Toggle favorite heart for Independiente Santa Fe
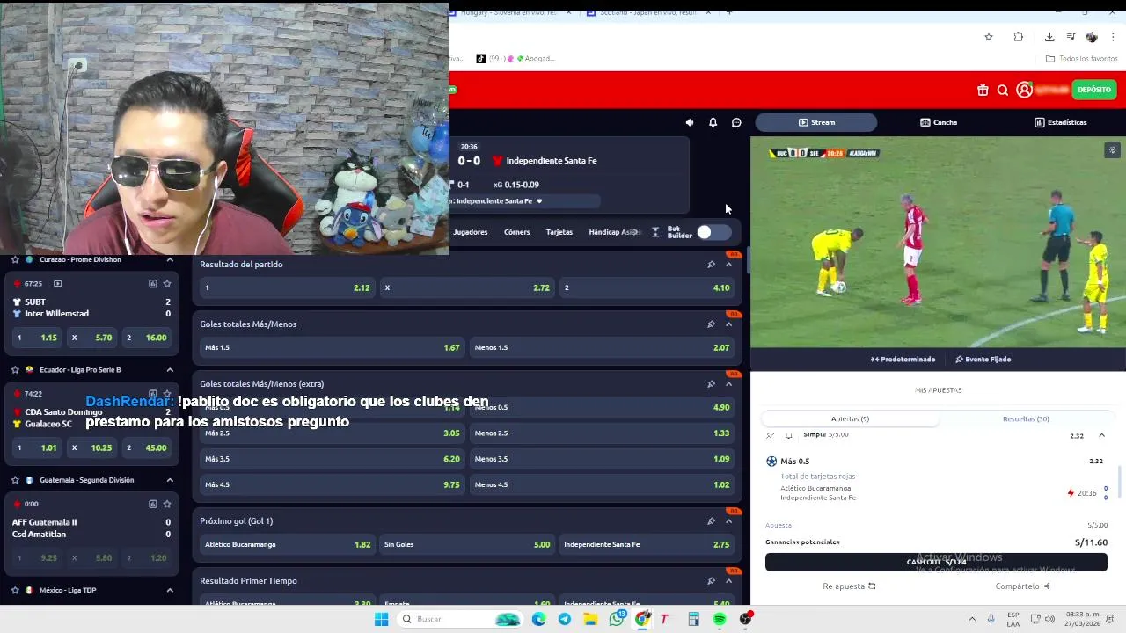 tap(539, 201)
